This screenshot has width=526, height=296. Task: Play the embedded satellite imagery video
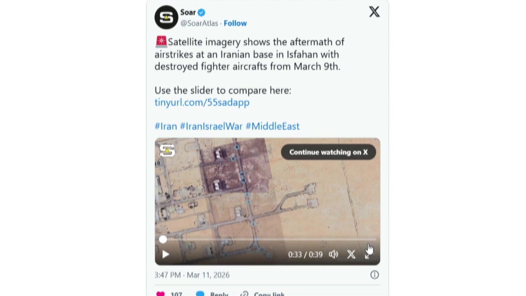pyautogui.click(x=166, y=254)
